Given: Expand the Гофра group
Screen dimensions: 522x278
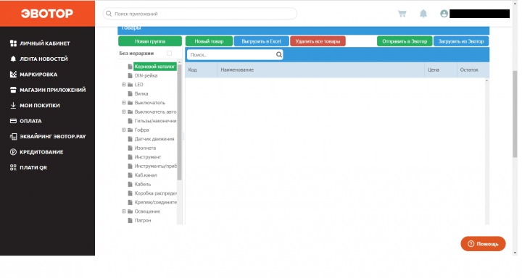Looking at the screenshot, I should (x=124, y=130).
